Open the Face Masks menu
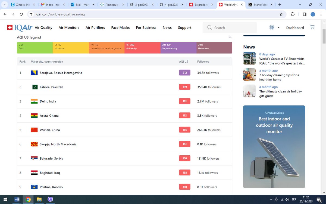 (120, 27)
